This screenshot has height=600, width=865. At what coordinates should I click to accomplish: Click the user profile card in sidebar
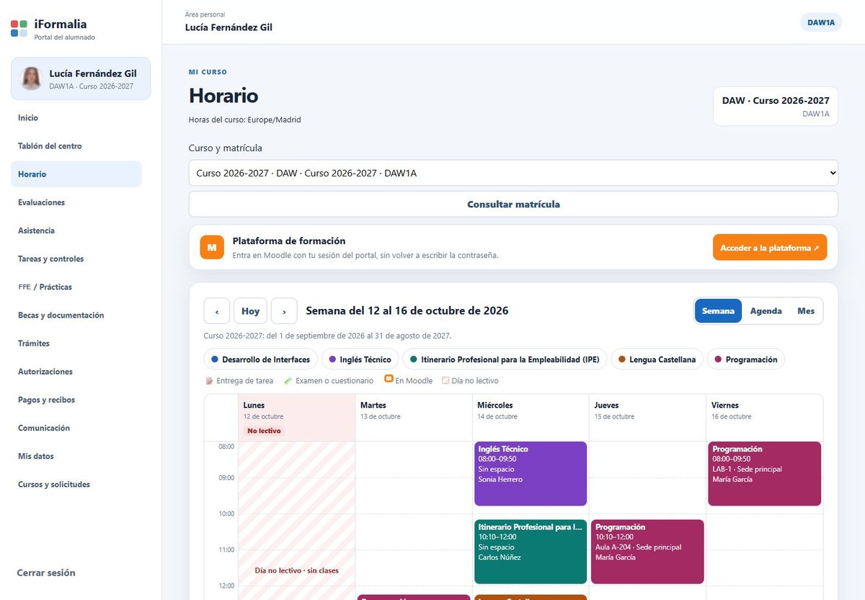[81, 79]
